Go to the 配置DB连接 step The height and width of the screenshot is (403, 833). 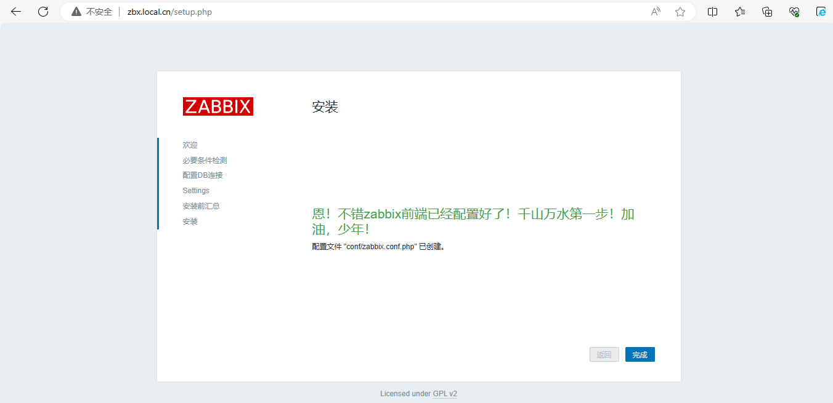click(203, 175)
